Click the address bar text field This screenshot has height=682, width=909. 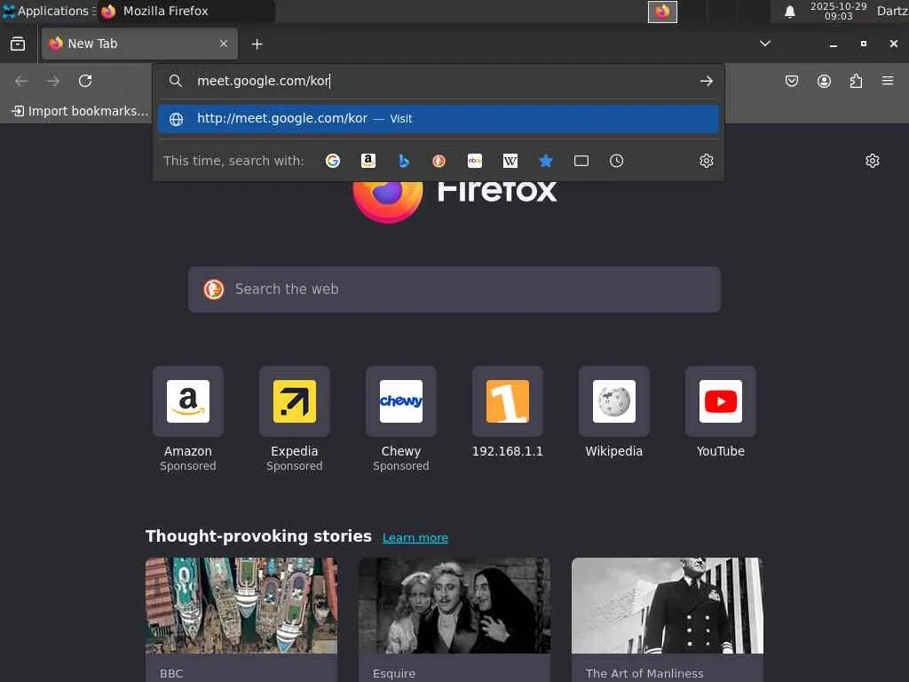pos(440,81)
